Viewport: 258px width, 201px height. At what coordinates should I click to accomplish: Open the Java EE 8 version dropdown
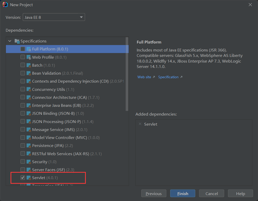point(54,17)
